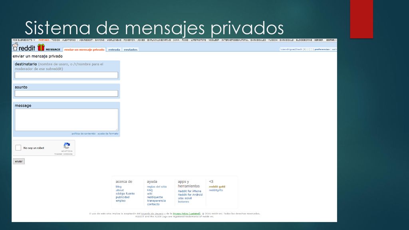Open 'botones' footer link
The width and height of the screenshot is (409, 230).
(x=183, y=202)
